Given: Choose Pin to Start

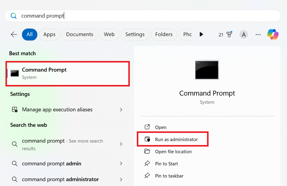Looking at the screenshot, I should [x=166, y=164].
